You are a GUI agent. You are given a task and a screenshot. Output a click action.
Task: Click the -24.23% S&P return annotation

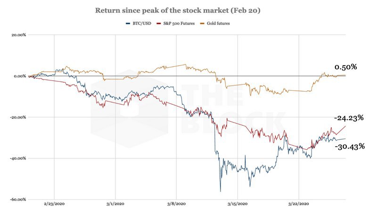[x=349, y=118]
